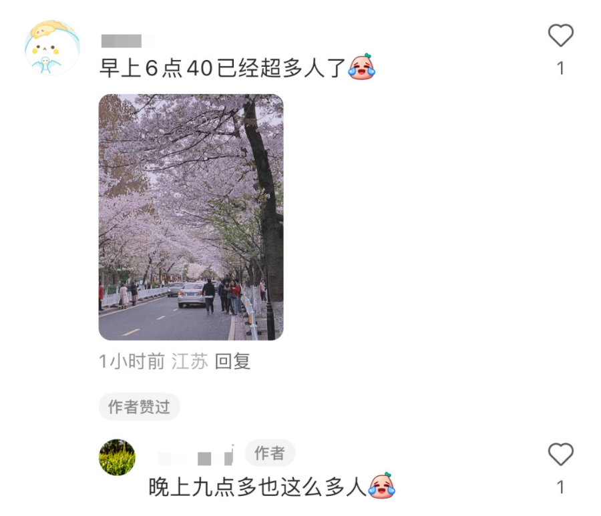
Task: Open the cherry blossom street photo
Action: [191, 217]
